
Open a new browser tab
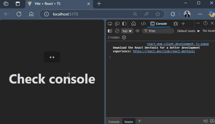[x=99, y=4]
